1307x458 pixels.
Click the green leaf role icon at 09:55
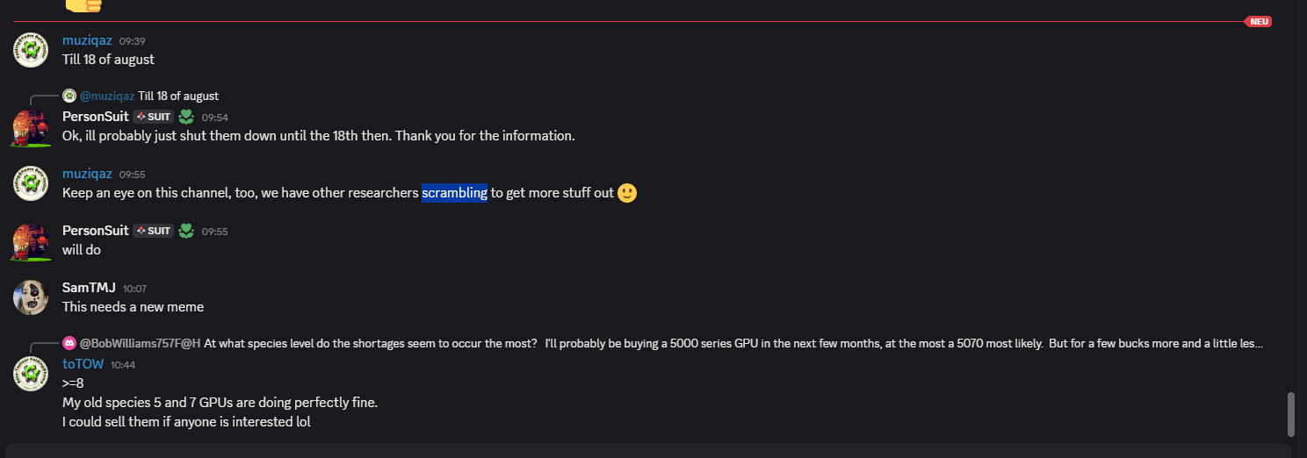tap(186, 231)
